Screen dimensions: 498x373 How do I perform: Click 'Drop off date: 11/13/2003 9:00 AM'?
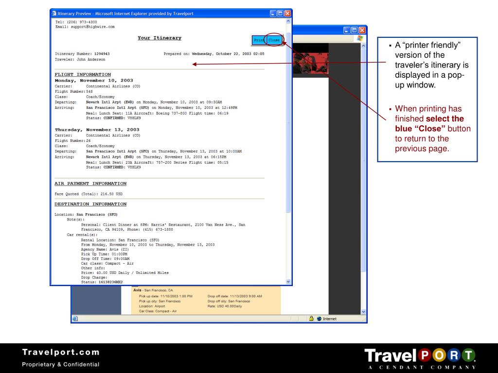pos(235,296)
